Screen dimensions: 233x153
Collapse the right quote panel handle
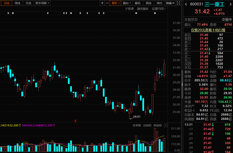pos(182,84)
